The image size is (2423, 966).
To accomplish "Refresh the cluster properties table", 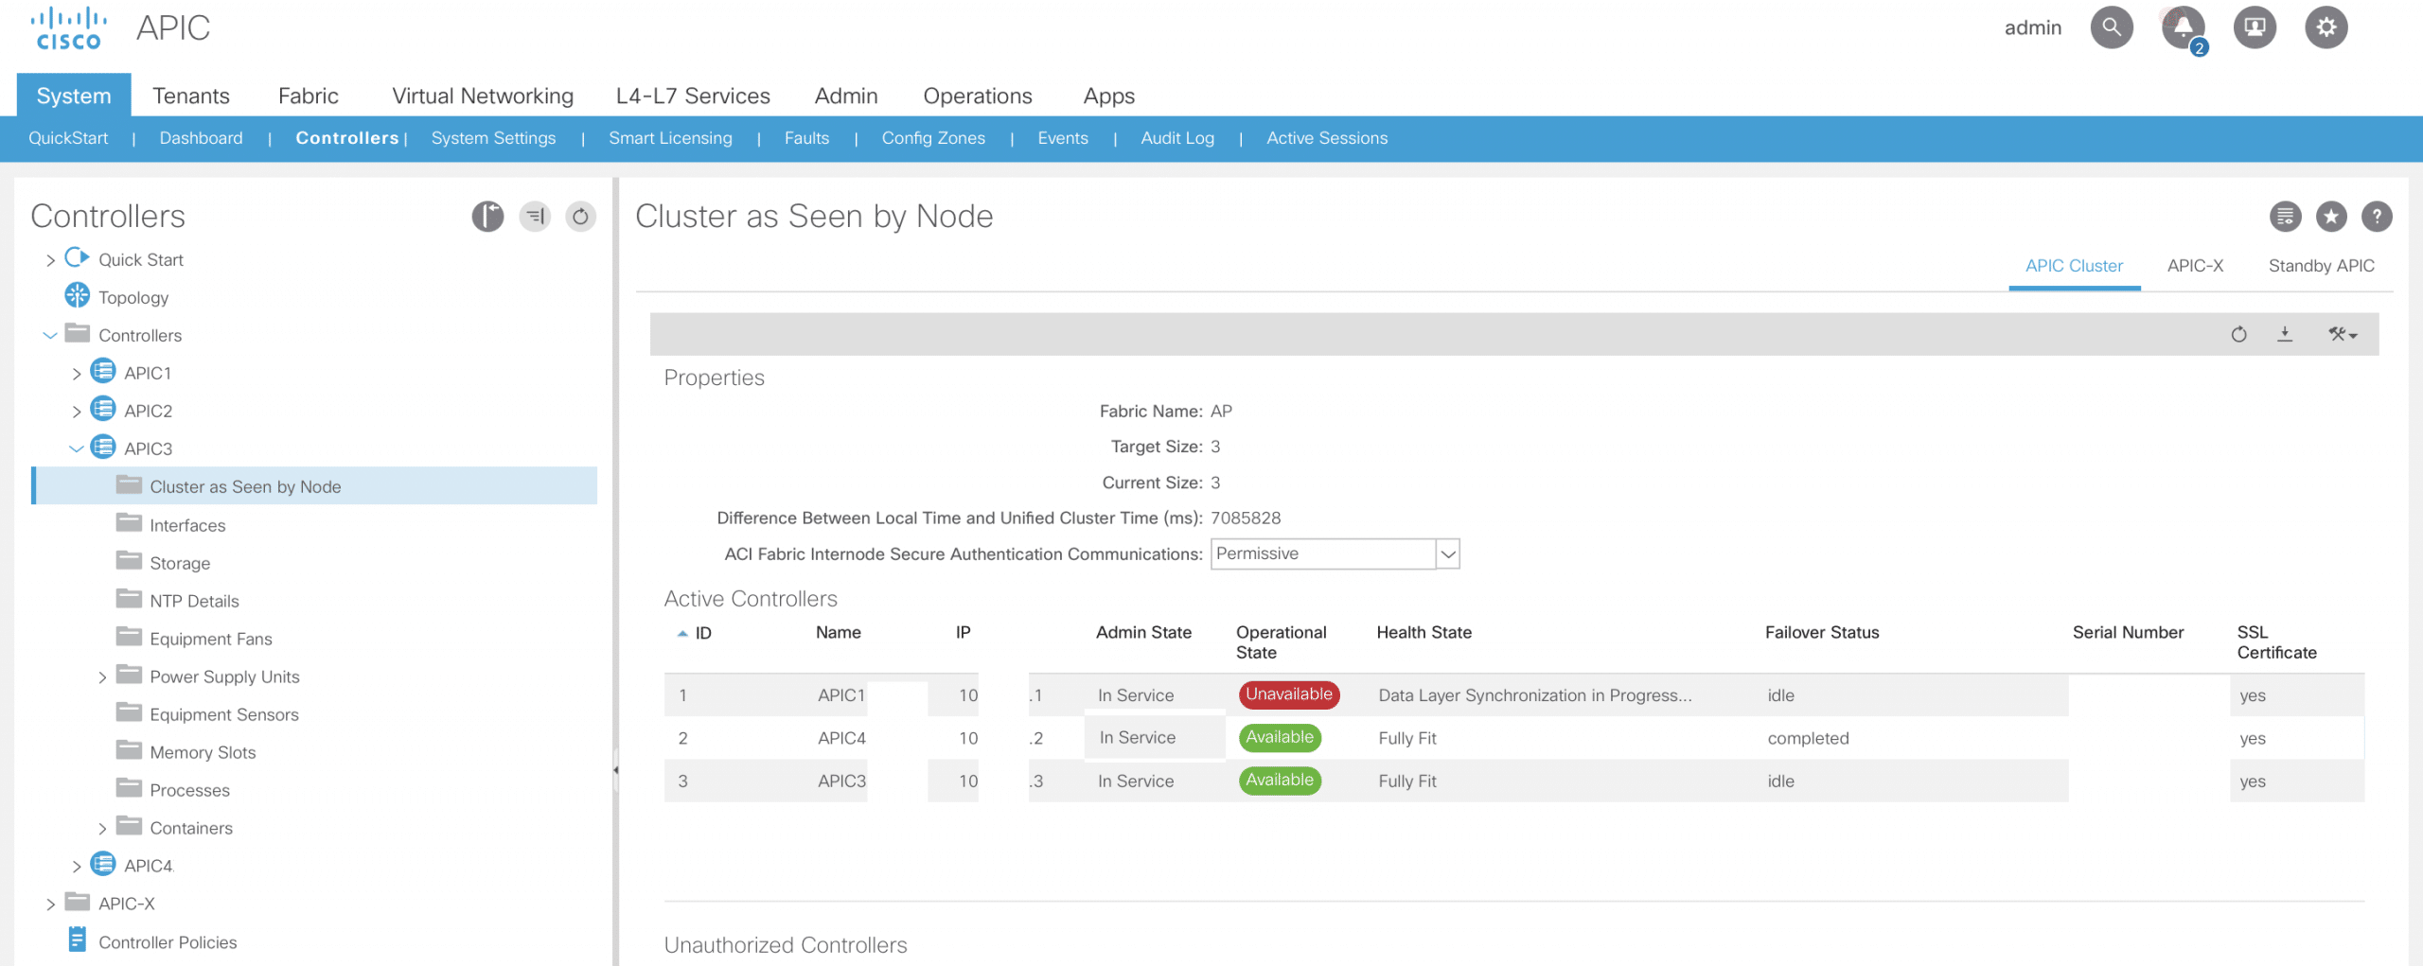I will [2238, 334].
